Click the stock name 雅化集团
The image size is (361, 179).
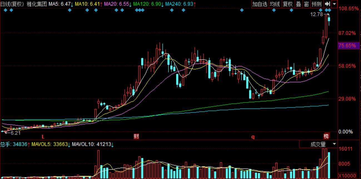pyautogui.click(x=37, y=4)
